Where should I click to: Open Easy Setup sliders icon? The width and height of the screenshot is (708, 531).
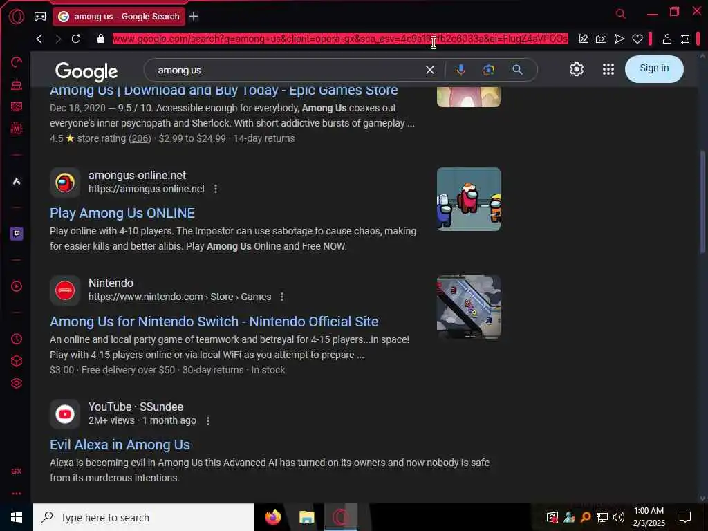[685, 39]
